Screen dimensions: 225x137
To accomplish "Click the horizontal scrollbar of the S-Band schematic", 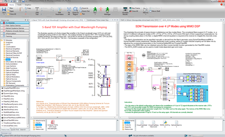I will pyautogui.click(x=57, y=118).
